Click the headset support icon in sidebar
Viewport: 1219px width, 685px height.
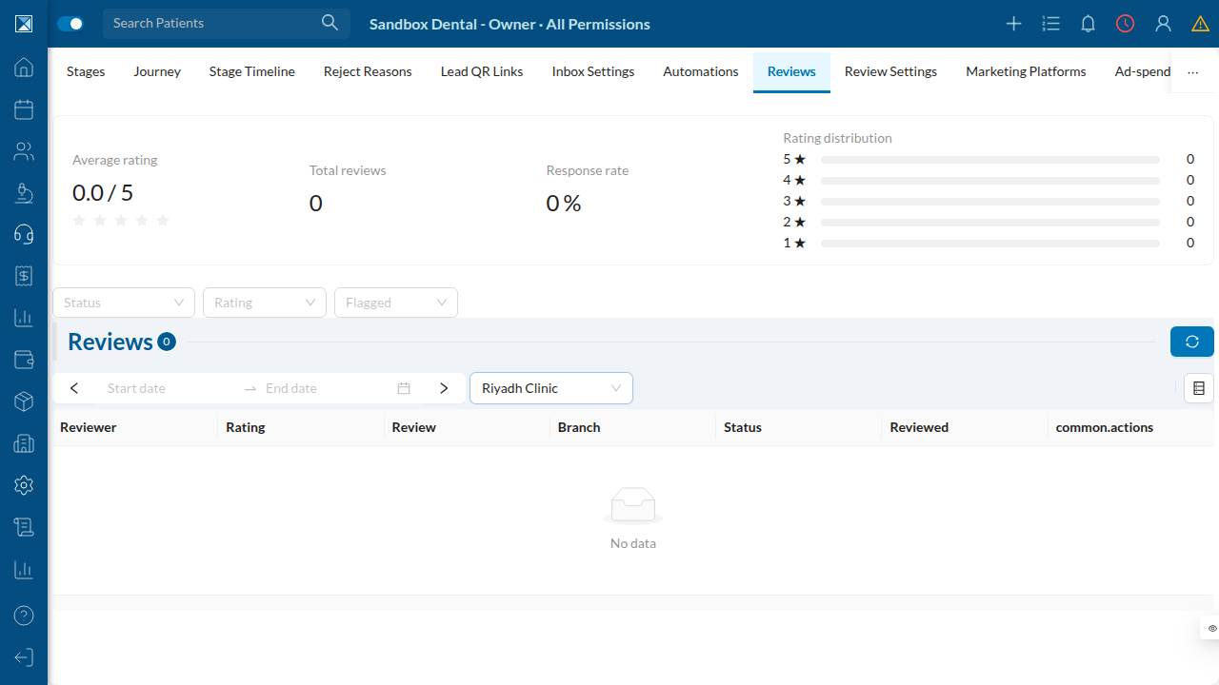pos(24,234)
